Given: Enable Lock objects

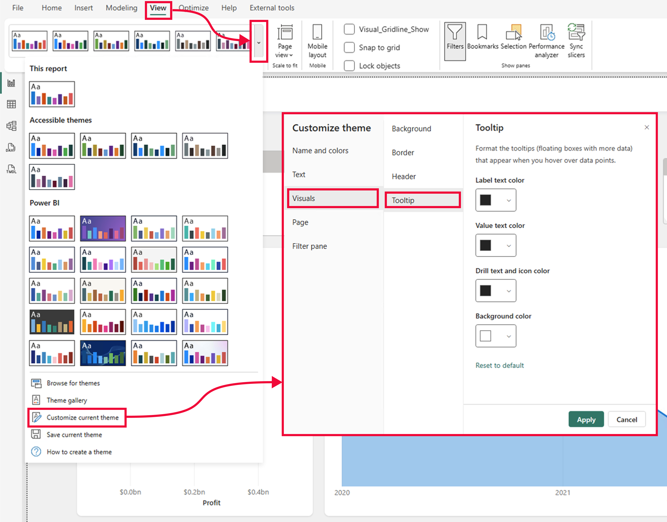Looking at the screenshot, I should (349, 65).
